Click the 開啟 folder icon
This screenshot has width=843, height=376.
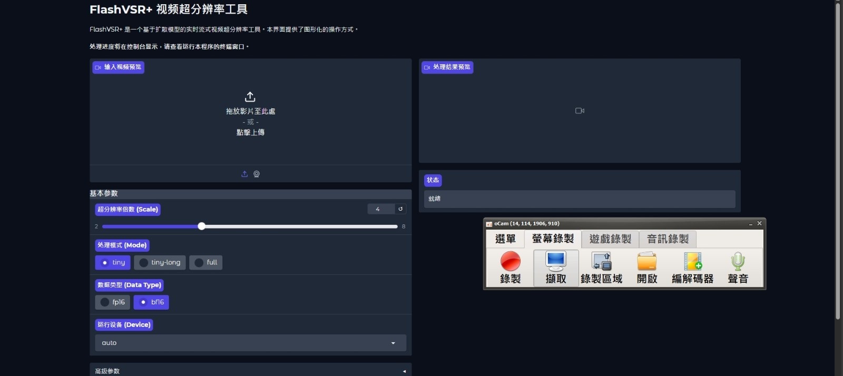pos(646,262)
